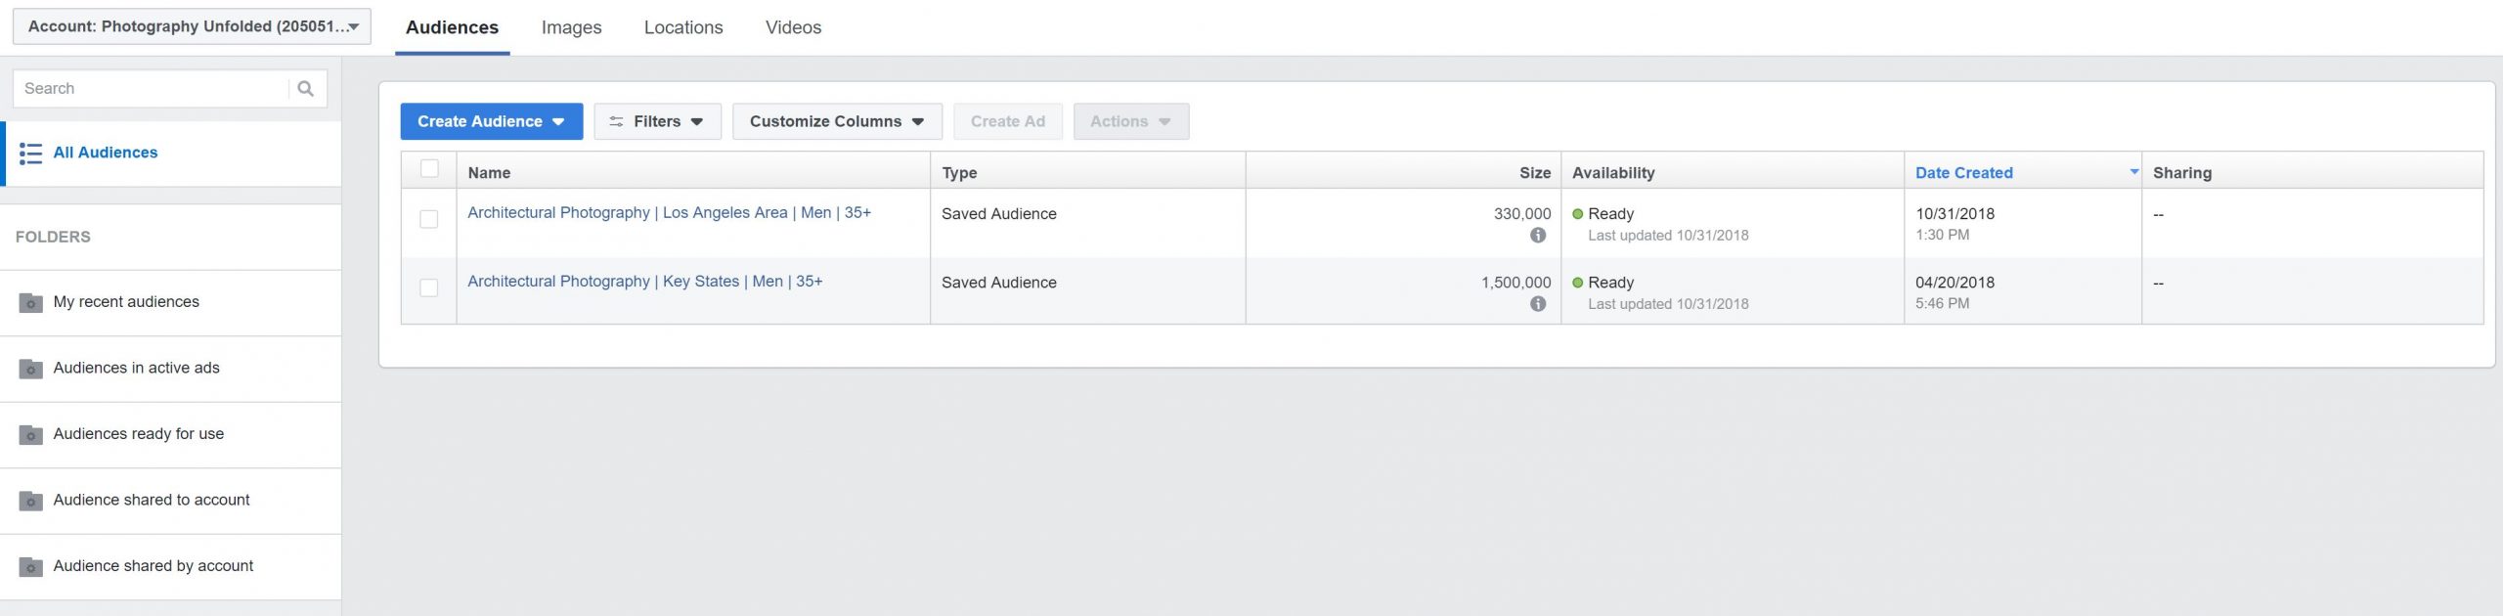Click into the Search input field

(152, 89)
